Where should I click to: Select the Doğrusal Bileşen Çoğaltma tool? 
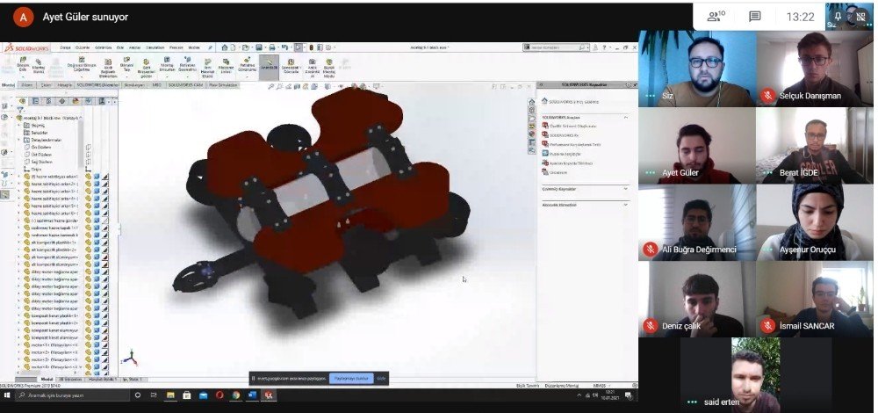(82, 64)
